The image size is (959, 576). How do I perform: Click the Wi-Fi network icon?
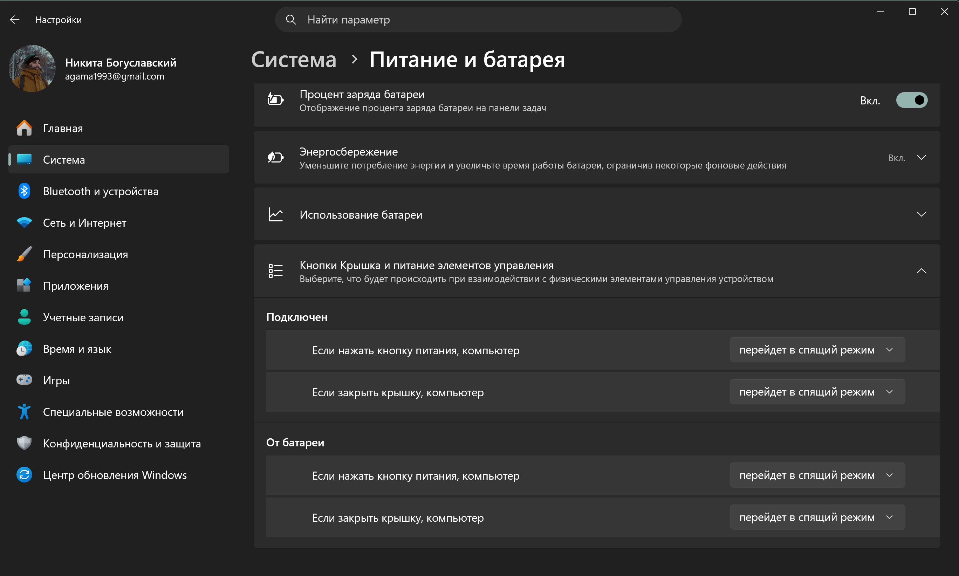(24, 222)
